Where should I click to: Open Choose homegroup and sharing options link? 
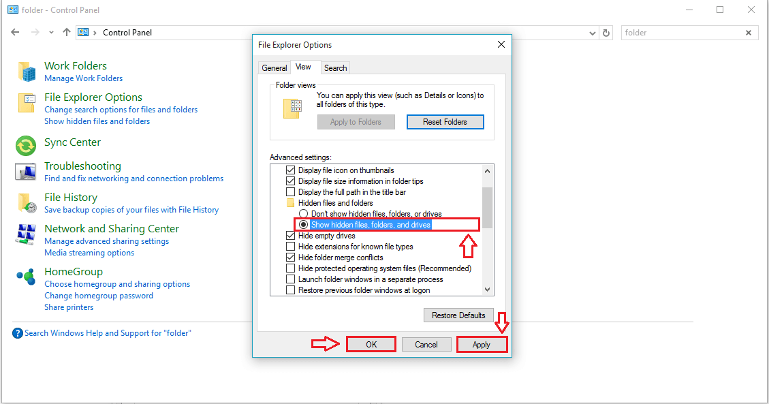pos(117,284)
